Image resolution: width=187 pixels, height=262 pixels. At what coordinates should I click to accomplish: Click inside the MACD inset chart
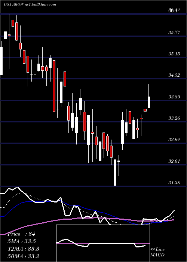pyautogui.click(x=103, y=243)
